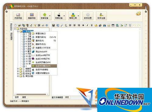Click the 安卓设备 Android toolbar button
Screen dimensions: 152x112
(x=44, y=16)
